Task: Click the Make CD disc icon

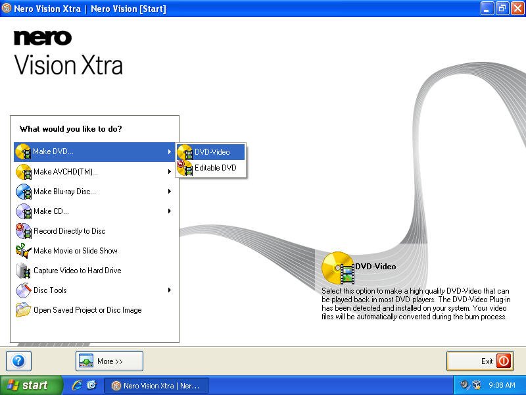Action: 24,211
